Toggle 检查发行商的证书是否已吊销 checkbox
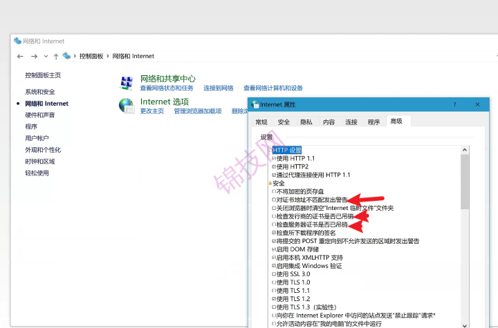Viewport: 498px width, 328px height. pyautogui.click(x=274, y=216)
